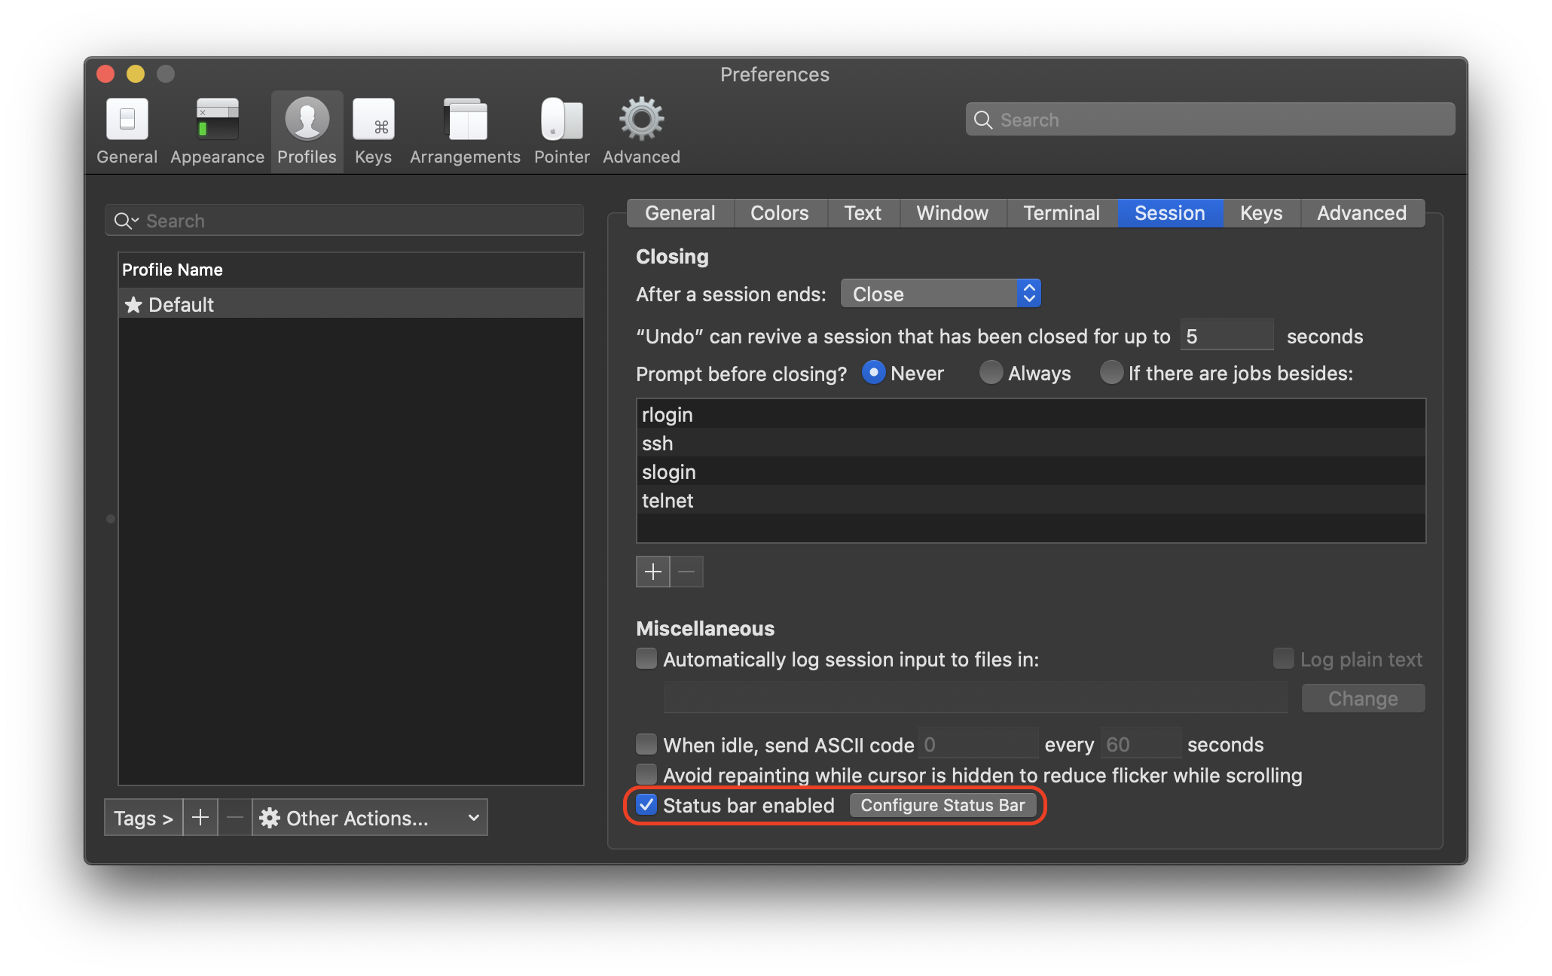Screen dimensions: 1552x976
Task: Open the Keys preferences toolbar icon
Action: (x=373, y=120)
